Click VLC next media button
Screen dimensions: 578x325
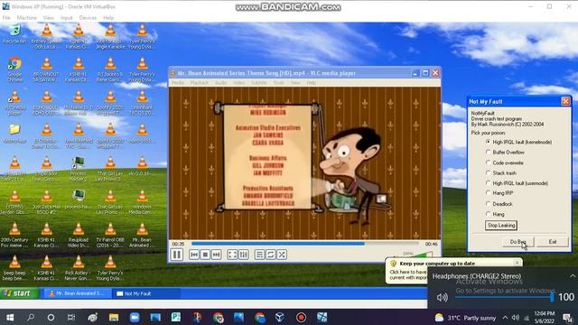point(217,255)
